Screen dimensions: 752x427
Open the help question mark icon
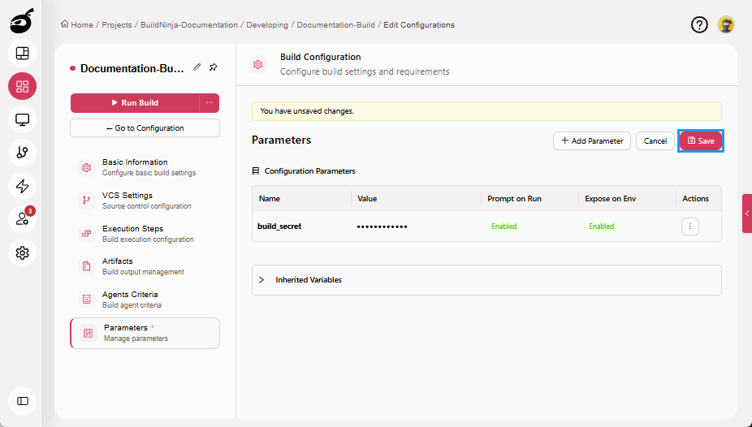click(x=699, y=24)
